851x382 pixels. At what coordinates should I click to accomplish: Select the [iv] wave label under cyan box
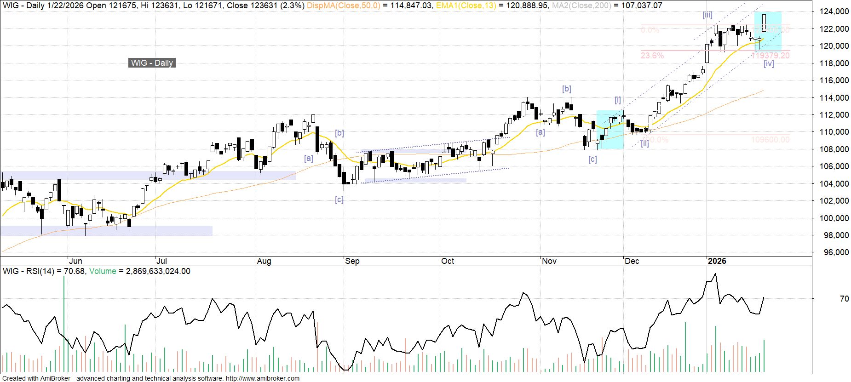tap(769, 64)
